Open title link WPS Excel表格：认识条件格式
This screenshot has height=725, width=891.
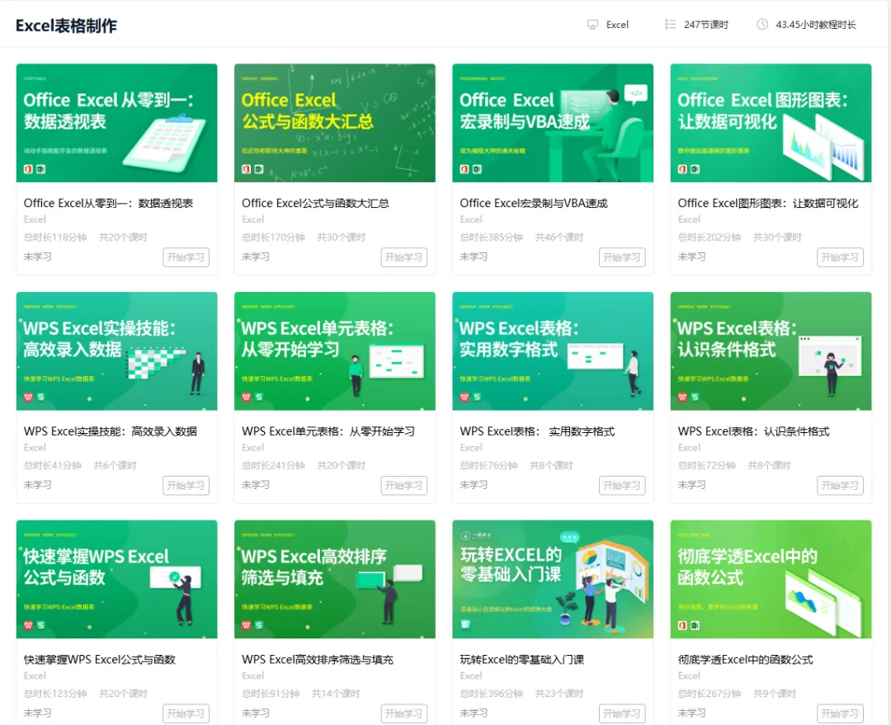click(753, 432)
